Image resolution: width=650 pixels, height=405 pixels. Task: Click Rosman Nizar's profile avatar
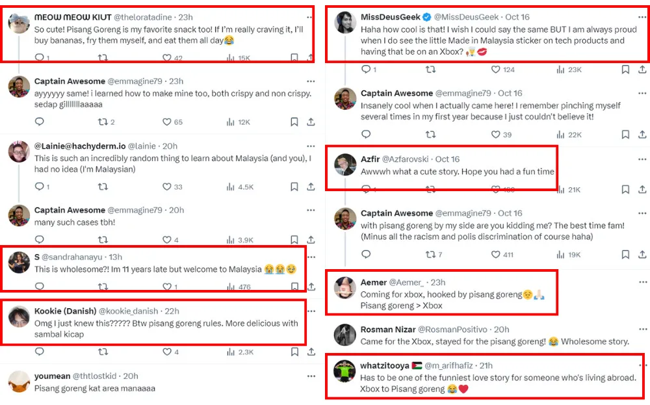point(344,335)
